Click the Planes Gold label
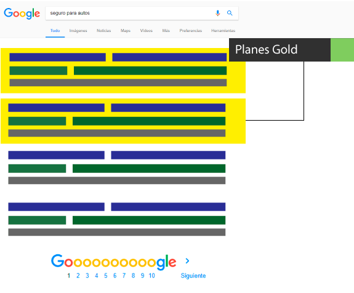Image resolution: width=354 pixels, height=293 pixels. tap(267, 49)
